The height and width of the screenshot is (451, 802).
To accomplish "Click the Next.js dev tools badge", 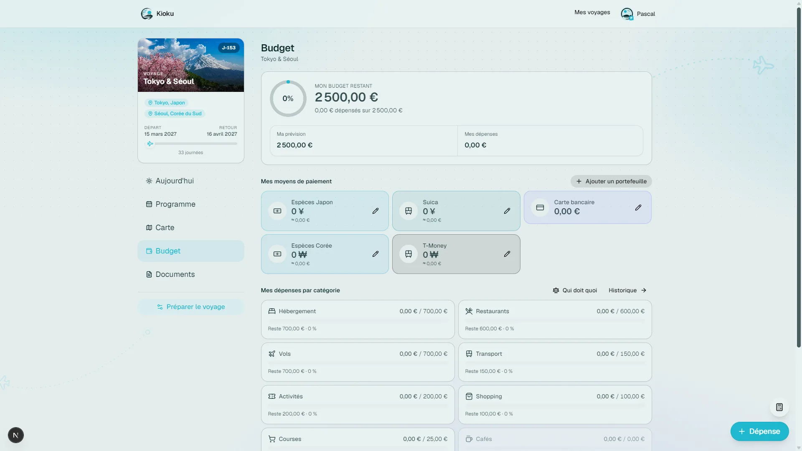I will coord(16,435).
